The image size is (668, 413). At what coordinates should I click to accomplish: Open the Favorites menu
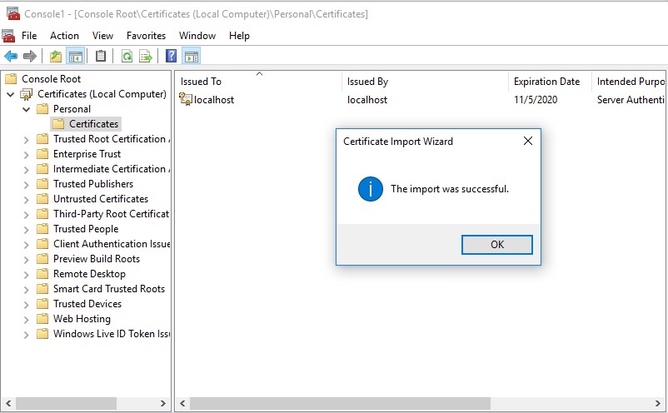[x=146, y=35]
